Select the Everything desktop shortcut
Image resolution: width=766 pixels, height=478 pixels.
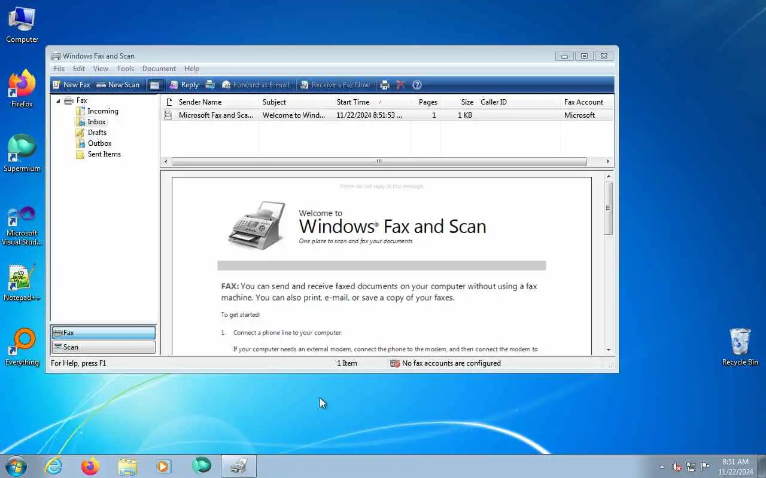[x=22, y=347]
